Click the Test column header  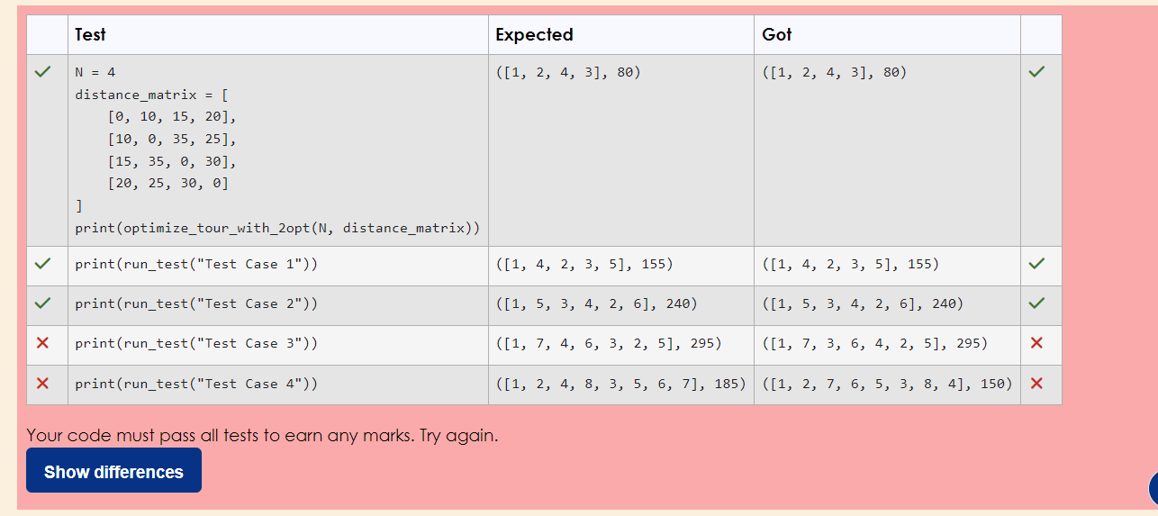(90, 35)
